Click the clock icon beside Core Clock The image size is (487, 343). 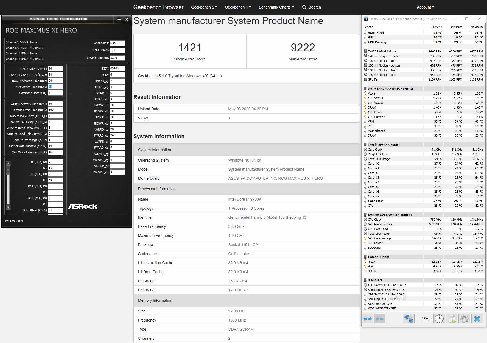click(365, 150)
